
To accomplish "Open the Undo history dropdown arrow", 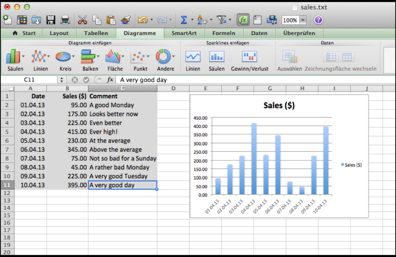I will click(x=152, y=20).
